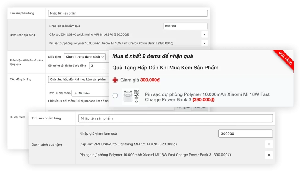Screen dimensions: 304x171
Task: Click the product search field in the enlarged foreground panel
Action: click(175, 118)
